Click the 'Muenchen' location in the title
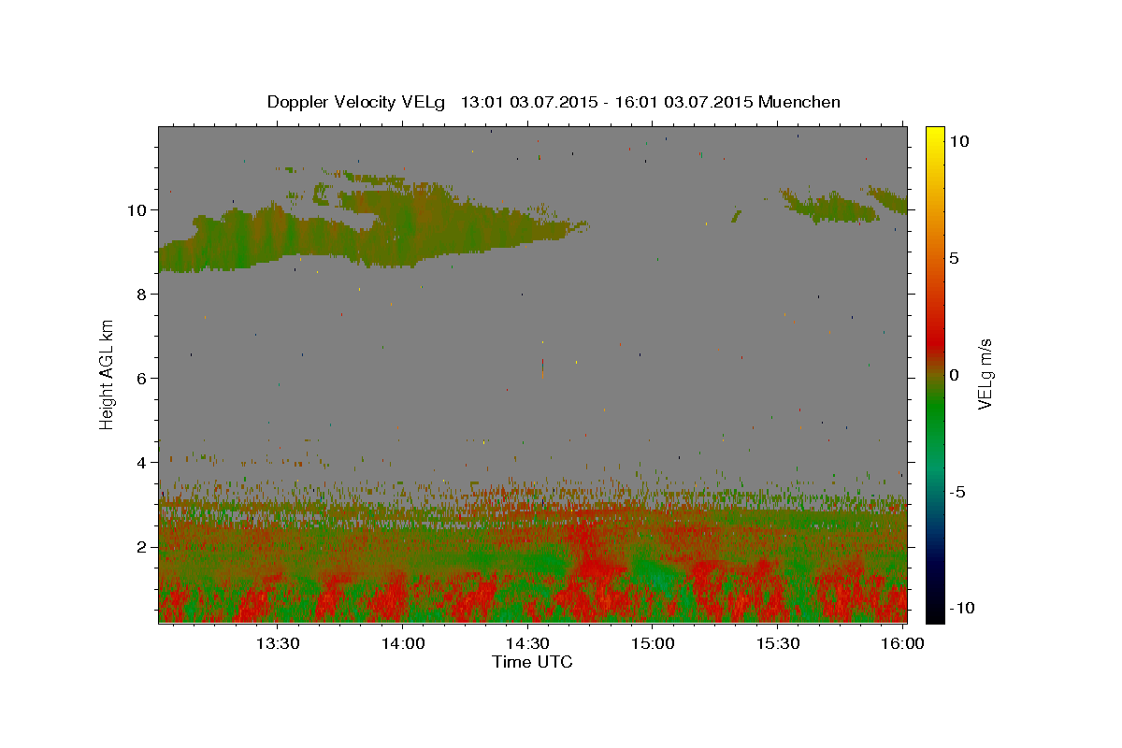 [x=799, y=102]
